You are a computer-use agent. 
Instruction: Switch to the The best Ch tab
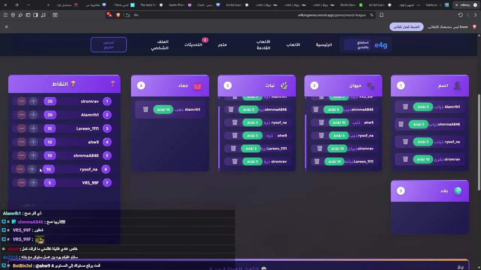coord(151,5)
